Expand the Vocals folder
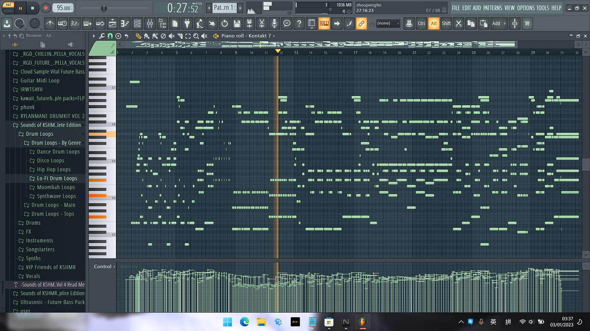 click(32, 276)
